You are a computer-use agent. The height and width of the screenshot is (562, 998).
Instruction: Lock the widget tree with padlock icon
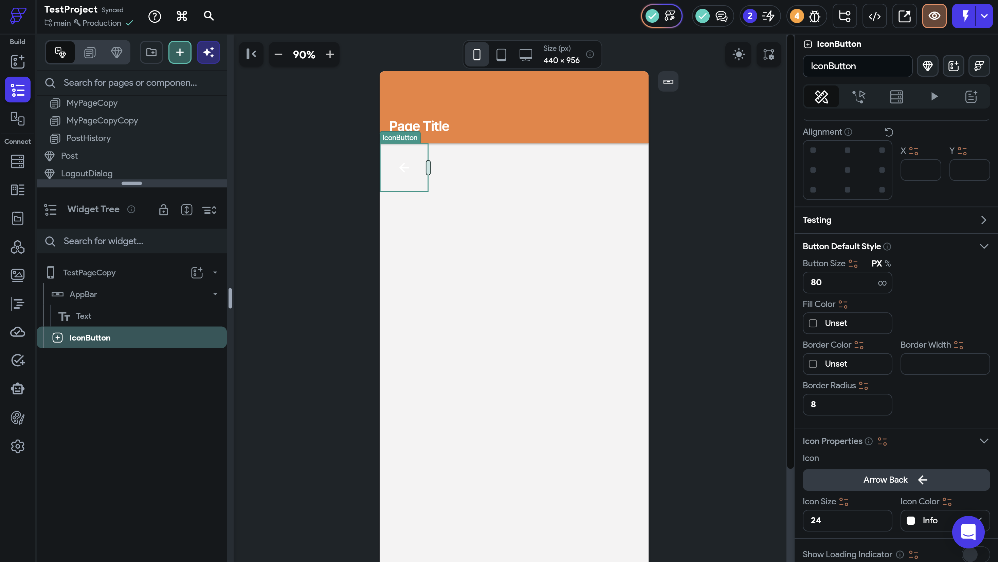click(163, 210)
